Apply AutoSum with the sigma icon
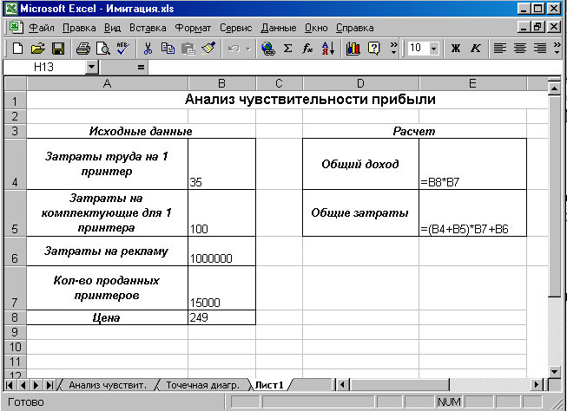The height and width of the screenshot is (411, 567). point(287,48)
